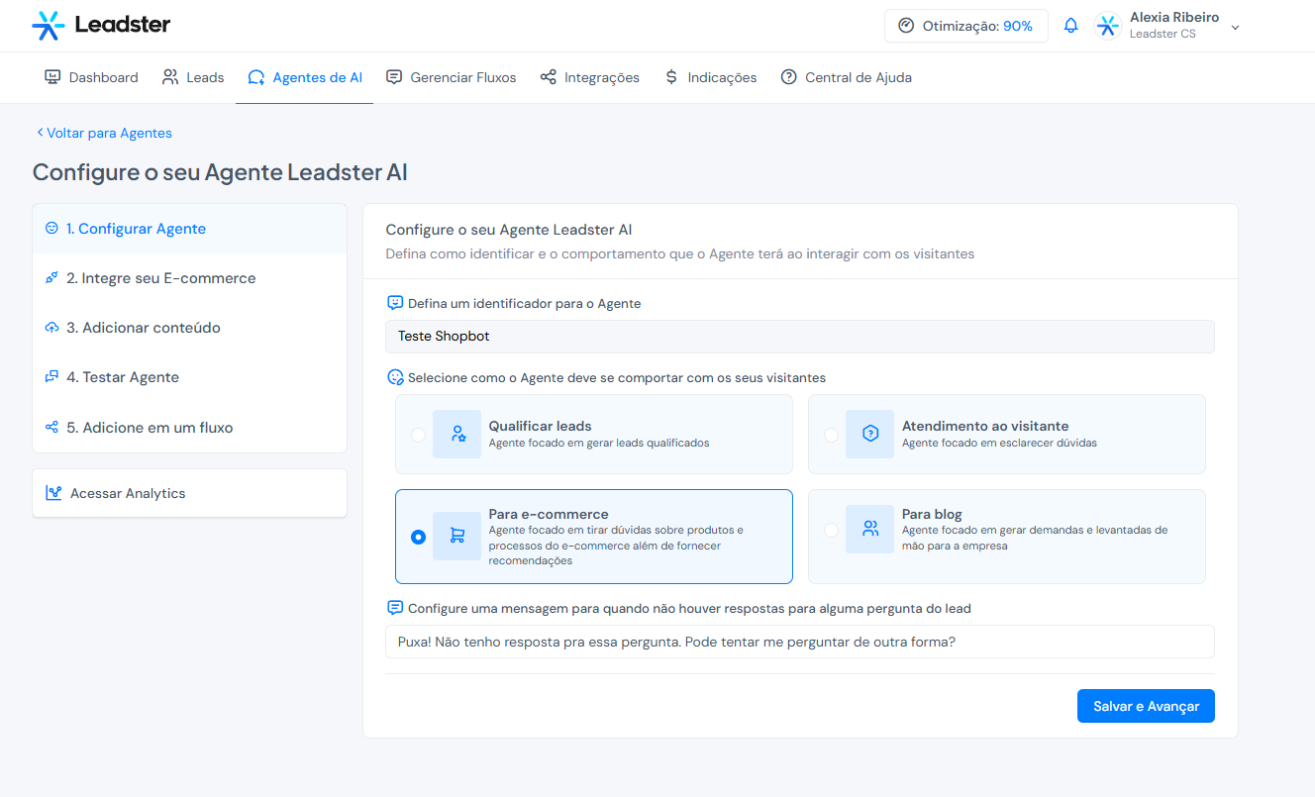Click the Integrações share icon
Image resolution: width=1315 pixels, height=797 pixels.
click(x=549, y=77)
